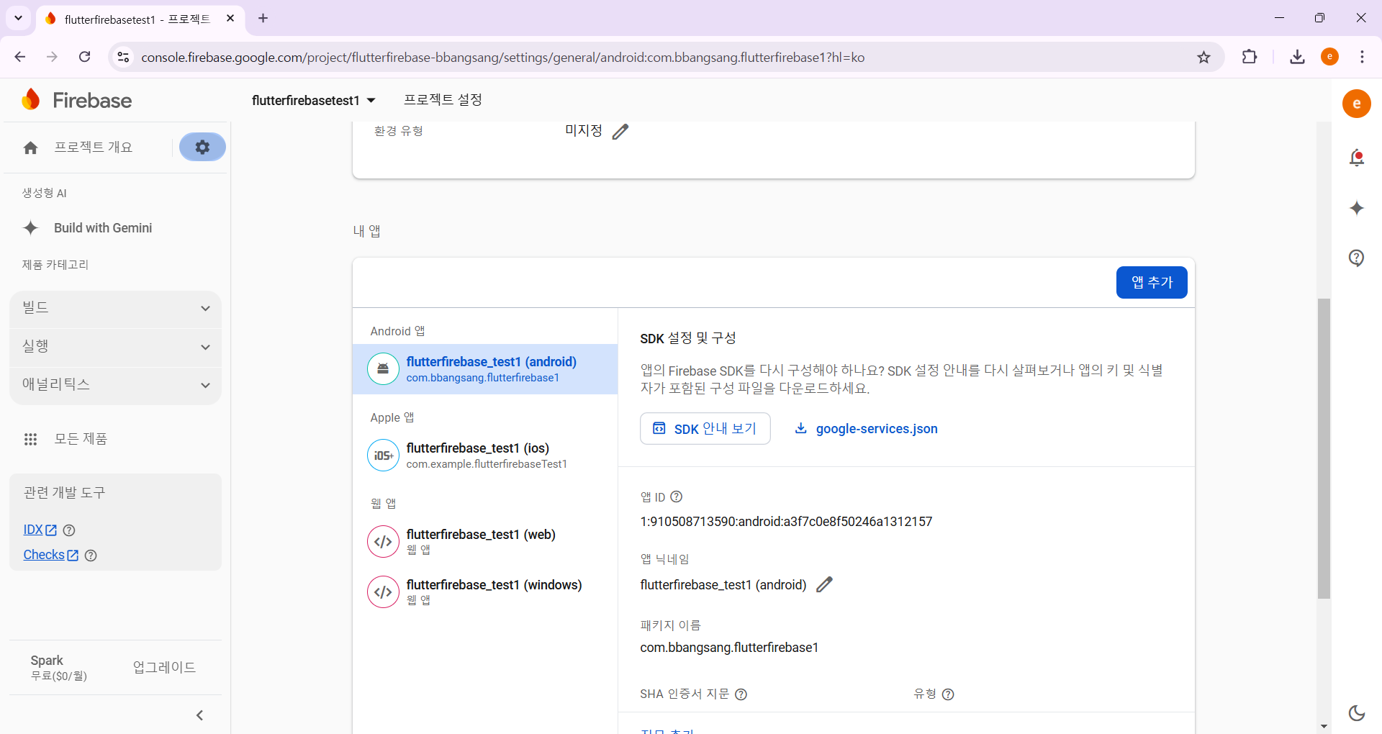Open notifications bell icon
The height and width of the screenshot is (734, 1382).
(x=1357, y=158)
